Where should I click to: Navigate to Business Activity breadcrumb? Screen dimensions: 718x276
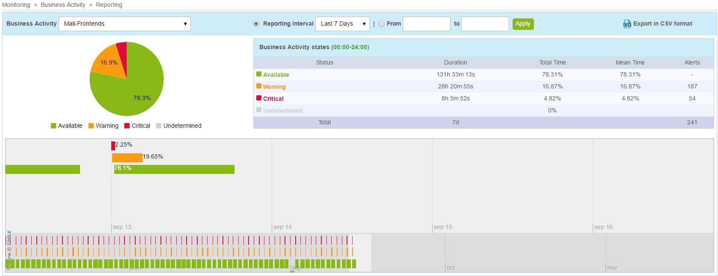click(63, 5)
